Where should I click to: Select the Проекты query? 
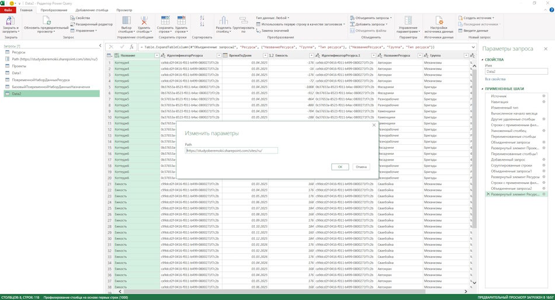[x=19, y=66]
